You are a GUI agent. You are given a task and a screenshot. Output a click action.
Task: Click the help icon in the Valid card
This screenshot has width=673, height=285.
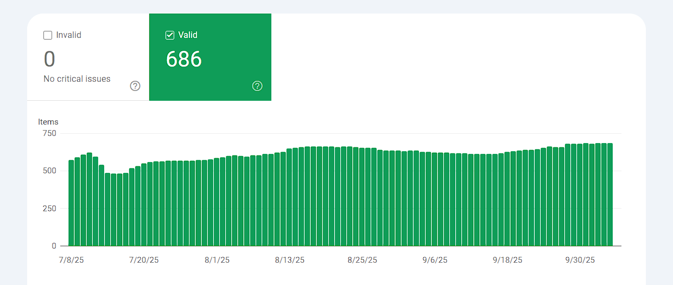coord(257,86)
